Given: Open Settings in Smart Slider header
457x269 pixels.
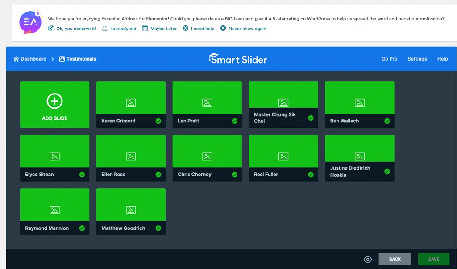Looking at the screenshot, I should [417, 59].
